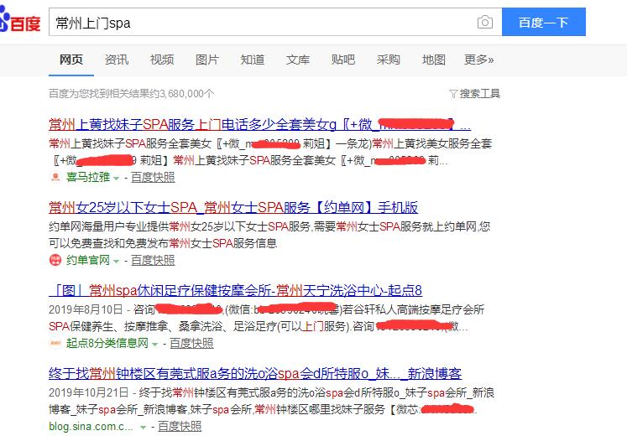Open blog.sina.com.c... source link
The width and height of the screenshot is (627, 436).
[91, 426]
